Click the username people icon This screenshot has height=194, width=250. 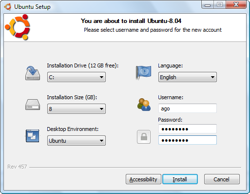144,105
